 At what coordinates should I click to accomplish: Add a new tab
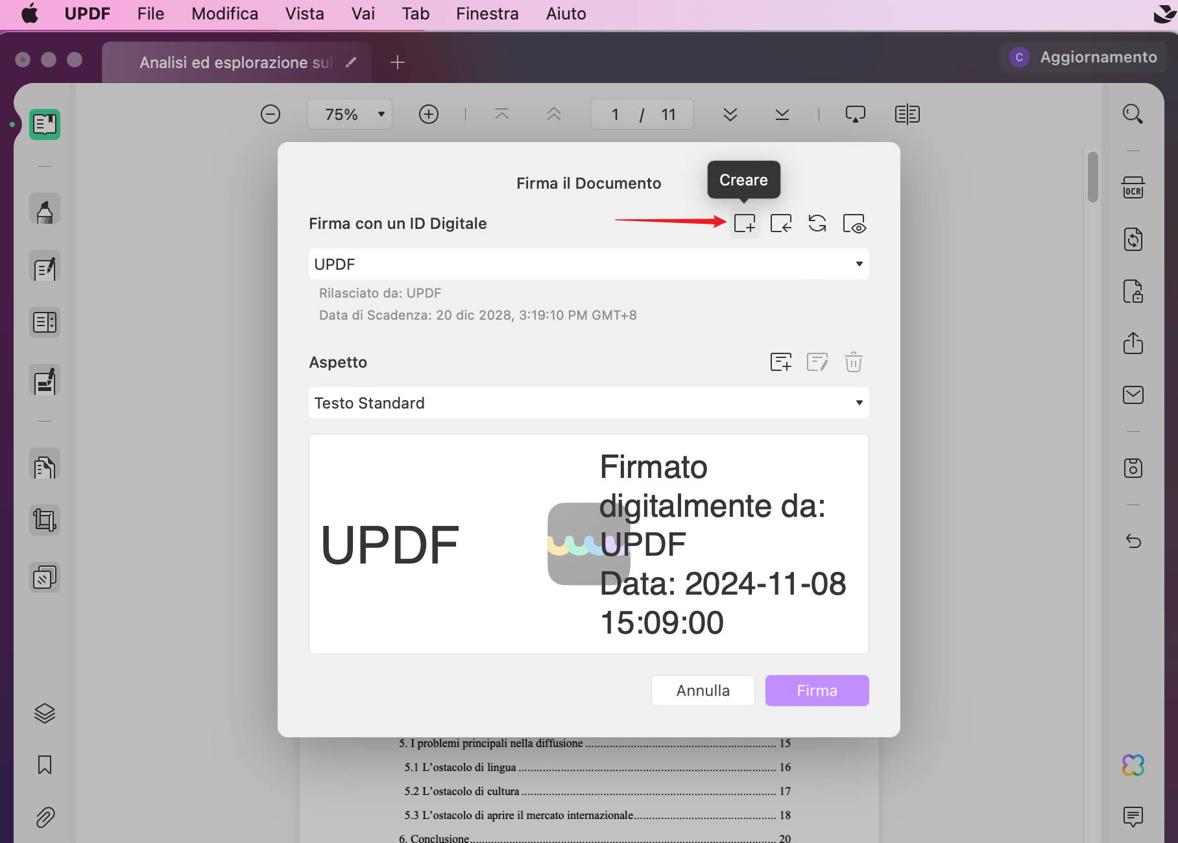coord(398,62)
